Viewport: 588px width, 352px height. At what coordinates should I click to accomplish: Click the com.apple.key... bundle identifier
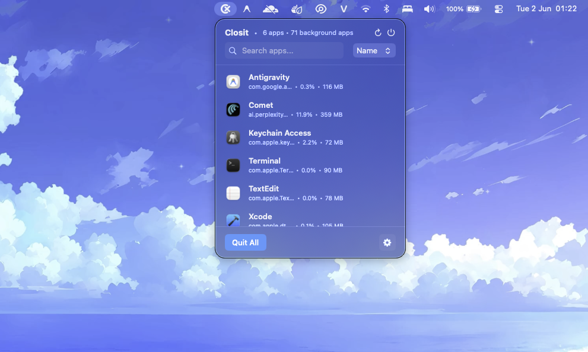coord(272,143)
